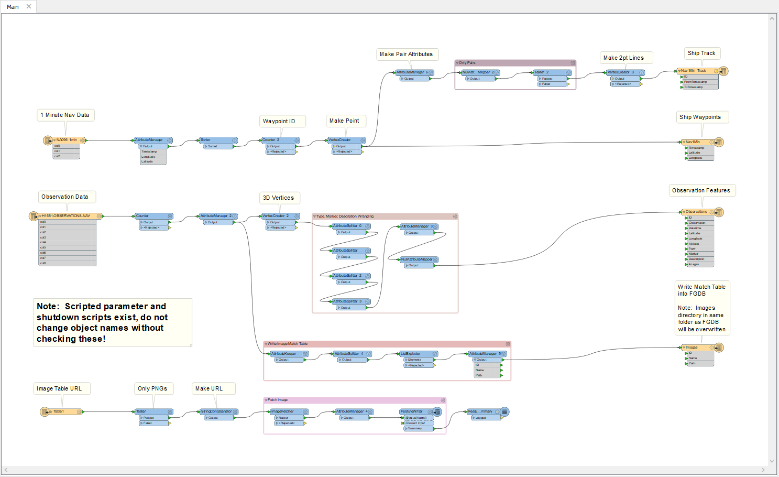Expand ListExploder Elements output port

(407, 360)
